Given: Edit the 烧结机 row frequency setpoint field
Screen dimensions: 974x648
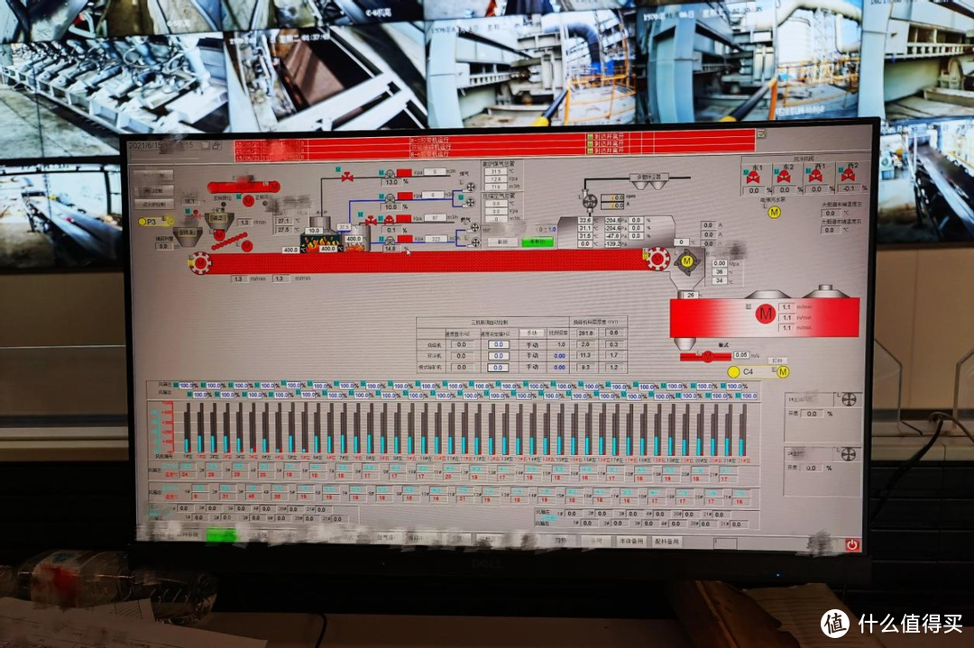Looking at the screenshot, I should (x=499, y=344).
